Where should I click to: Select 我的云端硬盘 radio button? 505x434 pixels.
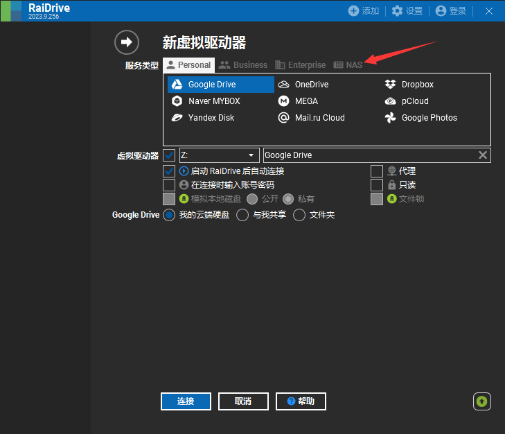[169, 215]
